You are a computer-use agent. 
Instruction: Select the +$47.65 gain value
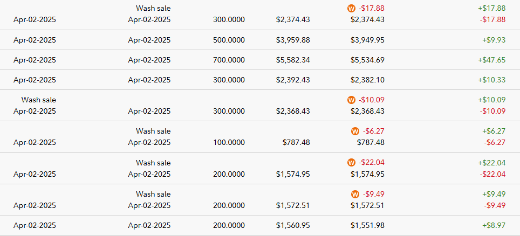tap(491, 60)
